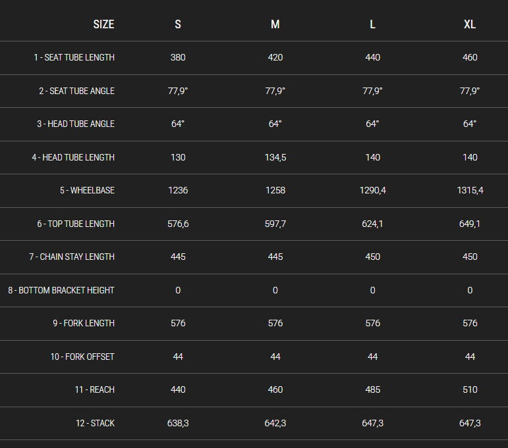Select the M size column header
Image resolution: width=508 pixels, height=448 pixels.
click(275, 24)
